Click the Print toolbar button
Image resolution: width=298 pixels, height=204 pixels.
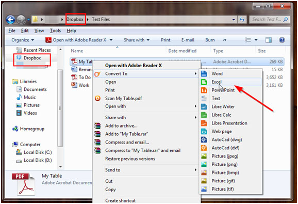(x=165, y=40)
